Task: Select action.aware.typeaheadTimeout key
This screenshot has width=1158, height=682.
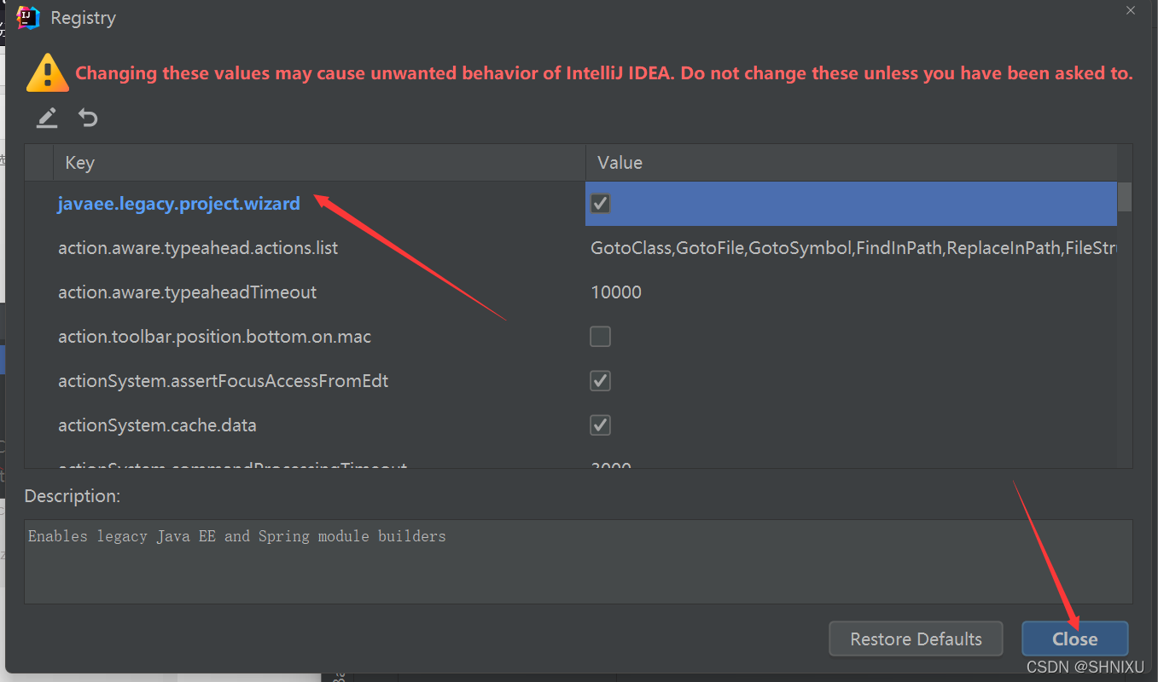Action: (x=187, y=292)
